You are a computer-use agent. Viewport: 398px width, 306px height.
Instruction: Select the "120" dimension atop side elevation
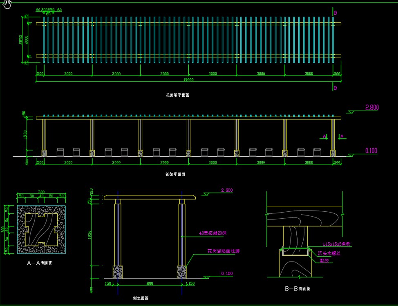[92, 191]
